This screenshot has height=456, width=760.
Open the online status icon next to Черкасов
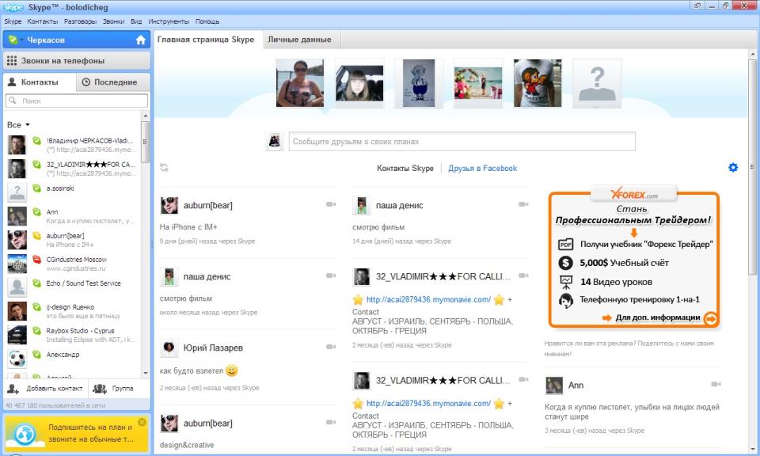click(13, 40)
